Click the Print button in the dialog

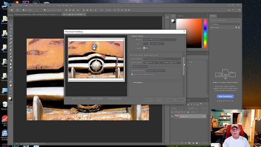pyautogui.click(x=175, y=100)
